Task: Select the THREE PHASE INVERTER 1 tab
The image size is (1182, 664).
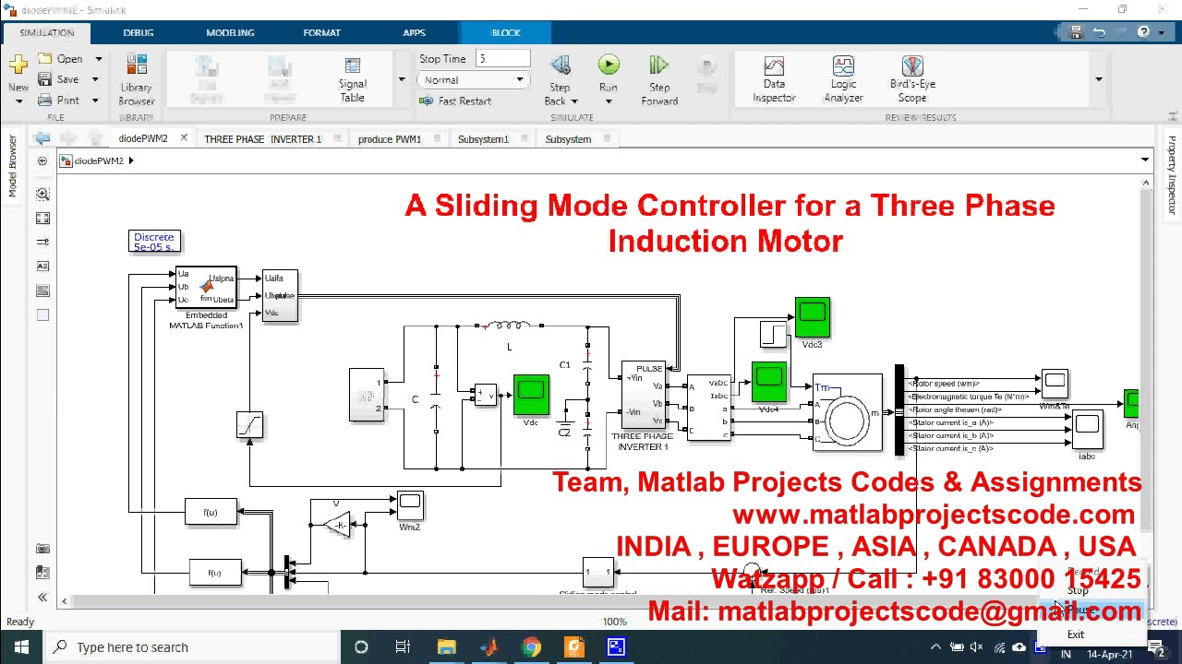Action: pos(262,139)
